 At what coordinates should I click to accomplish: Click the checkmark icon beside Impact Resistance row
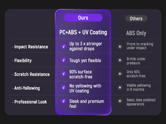coord(63,47)
